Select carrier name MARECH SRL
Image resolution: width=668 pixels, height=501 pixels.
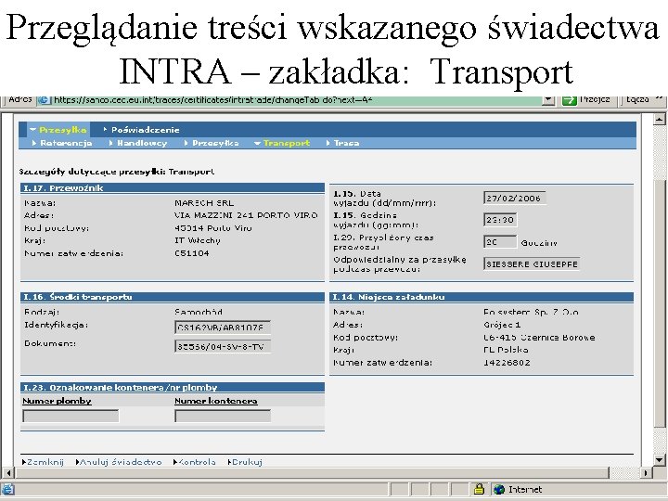204,203
